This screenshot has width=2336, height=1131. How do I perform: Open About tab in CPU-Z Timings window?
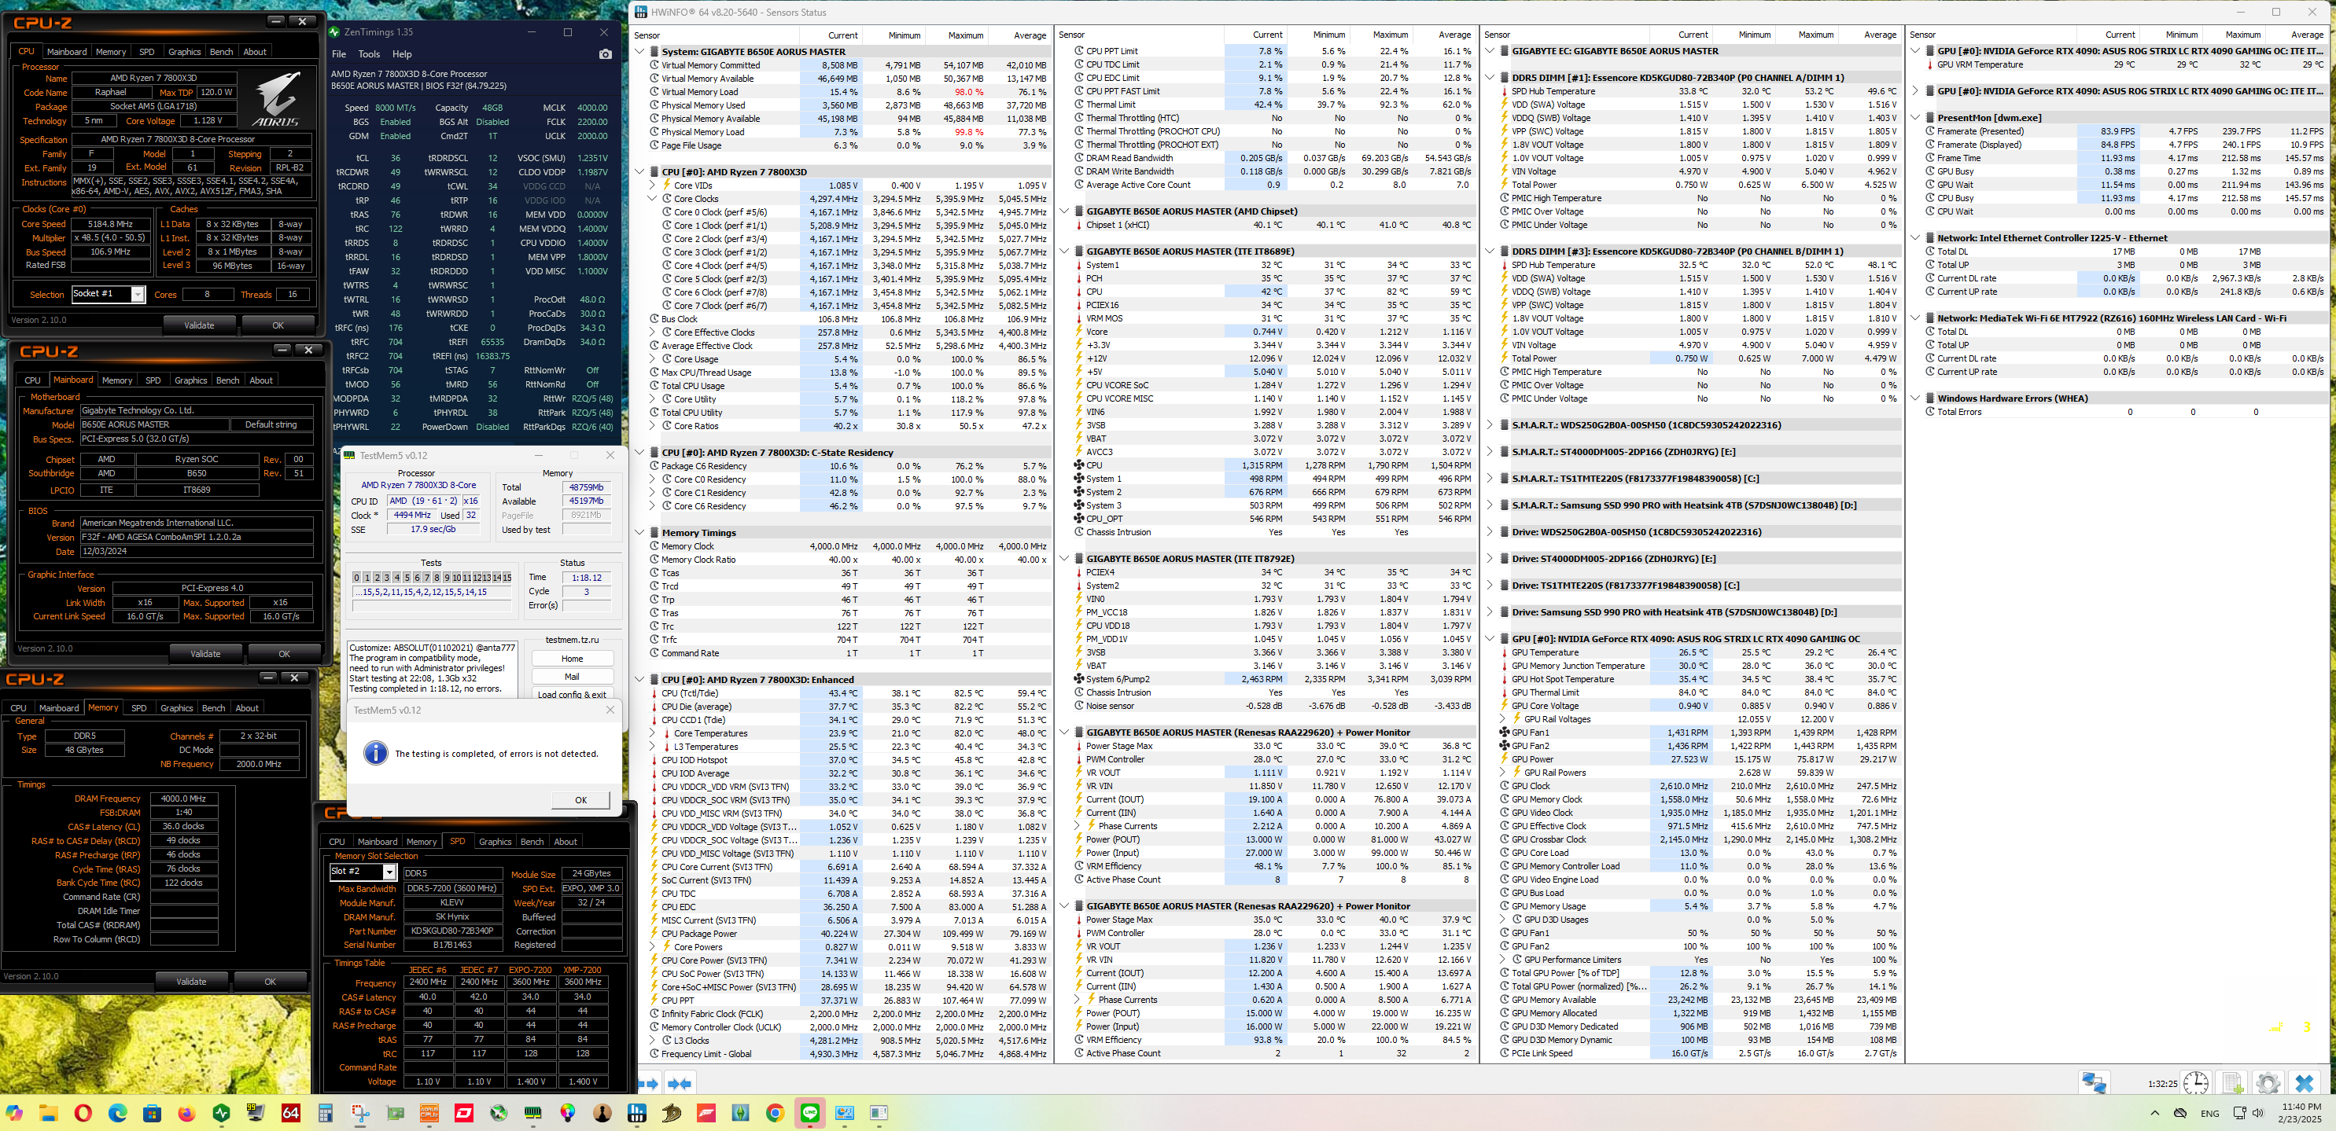click(x=247, y=709)
